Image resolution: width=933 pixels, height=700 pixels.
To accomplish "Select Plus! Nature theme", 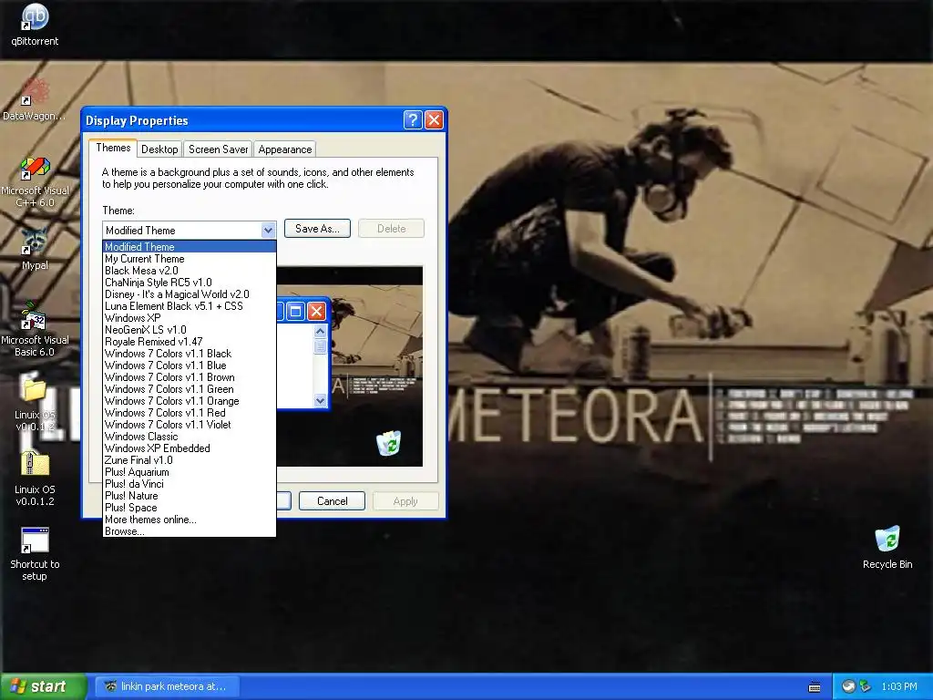I will 190,496.
